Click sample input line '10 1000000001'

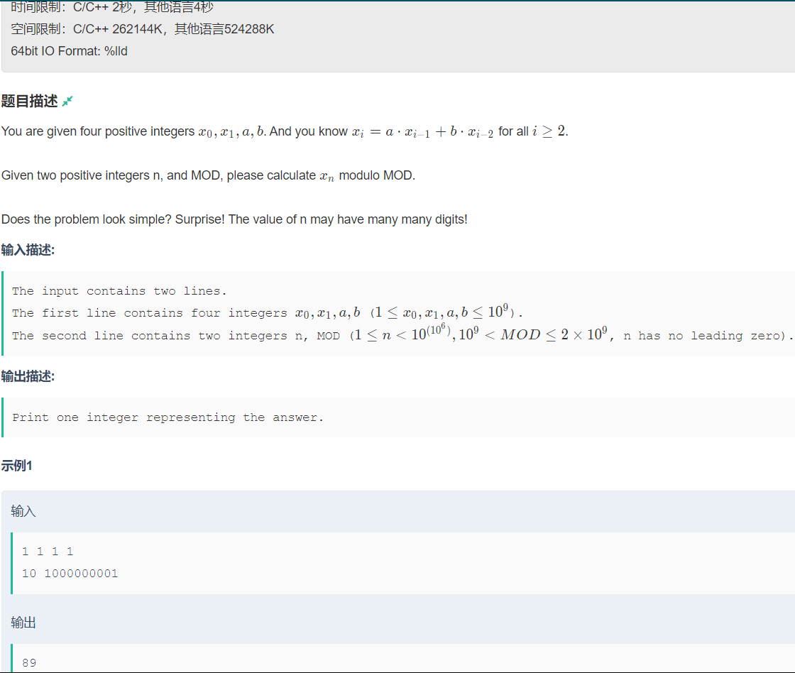coord(70,574)
